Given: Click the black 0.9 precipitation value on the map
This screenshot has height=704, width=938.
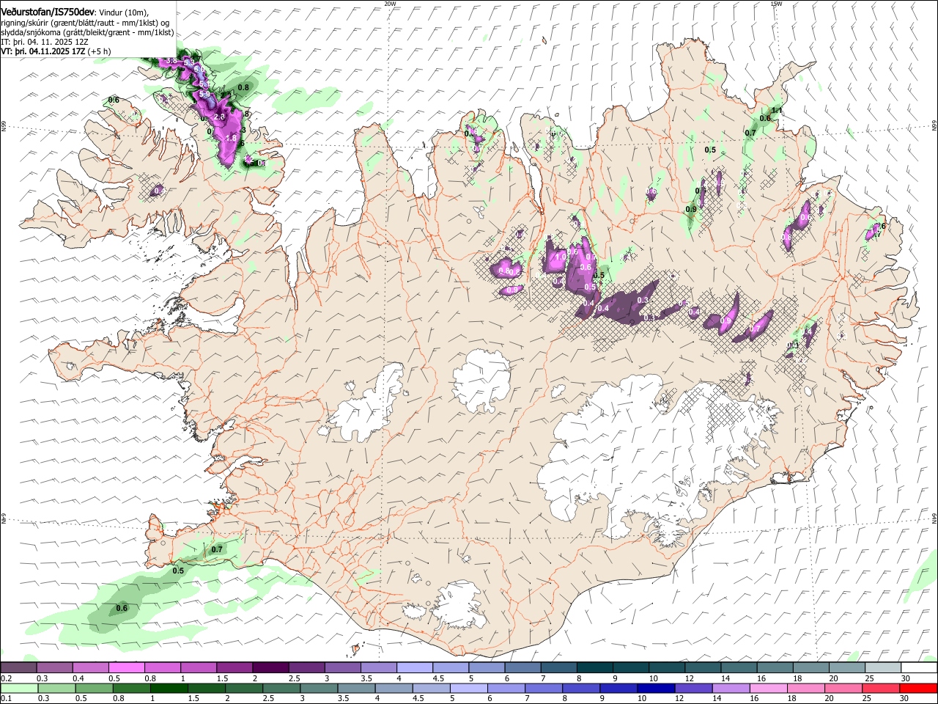Looking at the screenshot, I should [x=691, y=209].
